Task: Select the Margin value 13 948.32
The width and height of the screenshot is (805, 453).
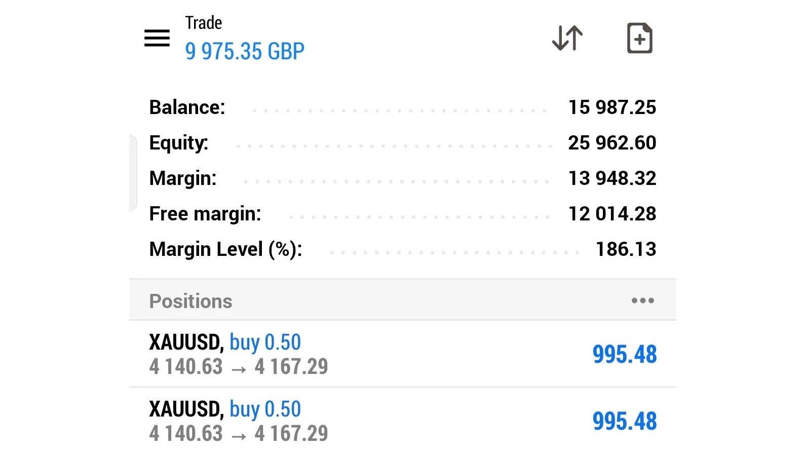Action: coord(612,178)
